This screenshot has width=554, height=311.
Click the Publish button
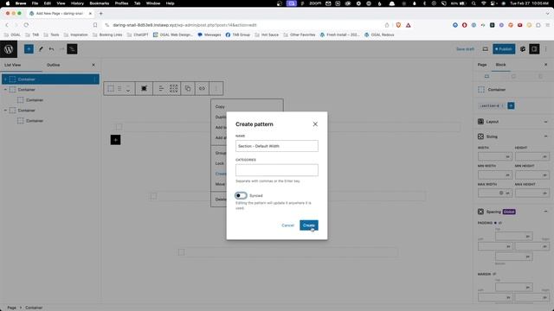tap(504, 49)
